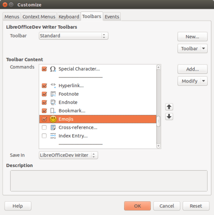214x215 pixels.
Task: Switch to the Keyboard tab
Action: (x=69, y=17)
